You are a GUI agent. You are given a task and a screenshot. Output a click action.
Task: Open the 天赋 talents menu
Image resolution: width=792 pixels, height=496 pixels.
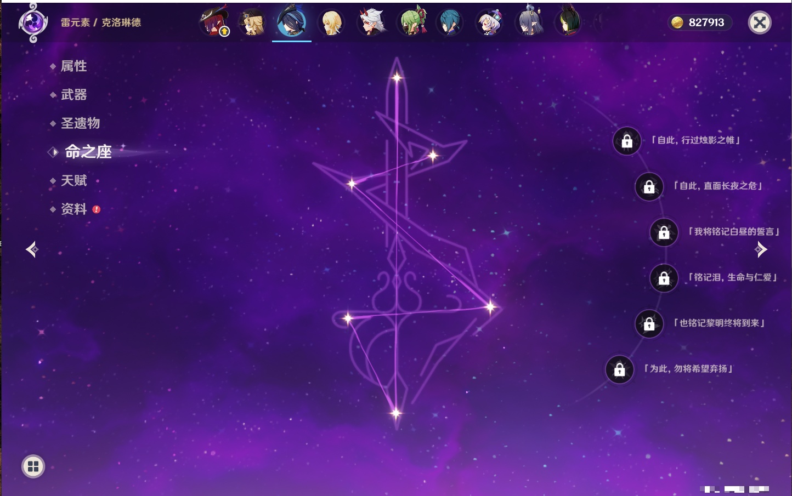tap(73, 180)
